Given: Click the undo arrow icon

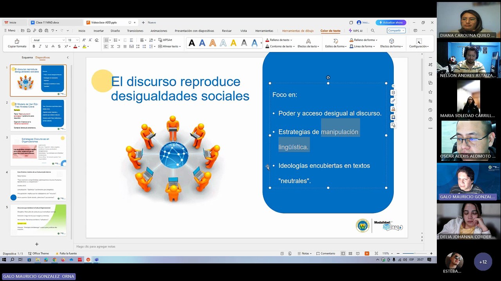Looking at the screenshot, I should point(53,30).
